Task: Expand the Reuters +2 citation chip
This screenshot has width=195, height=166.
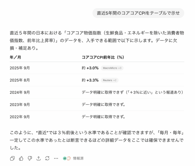Action: click(x=109, y=80)
